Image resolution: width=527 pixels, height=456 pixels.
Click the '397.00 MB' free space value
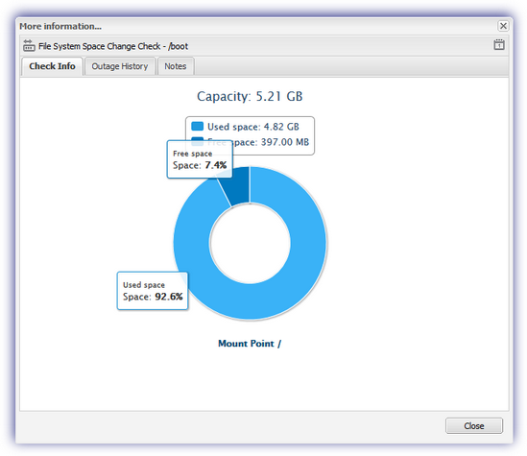pyautogui.click(x=285, y=142)
